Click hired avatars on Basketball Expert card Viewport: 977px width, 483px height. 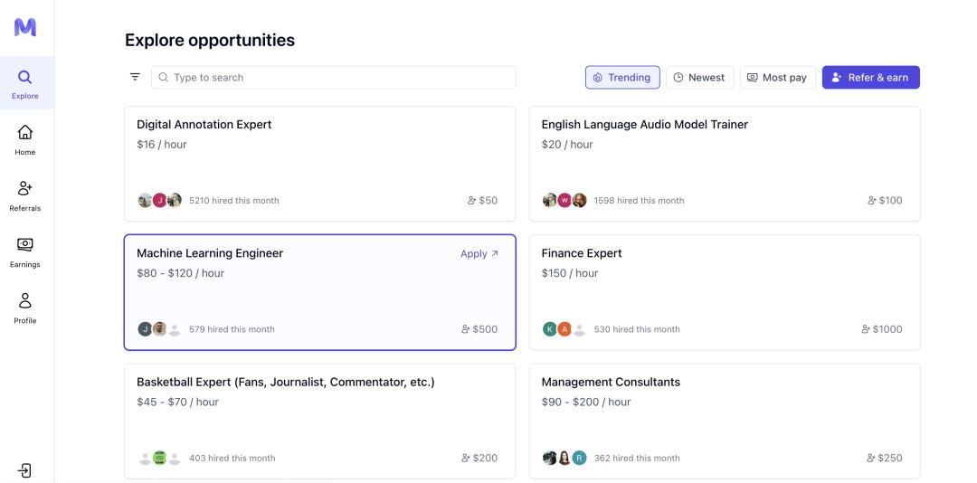(x=159, y=459)
